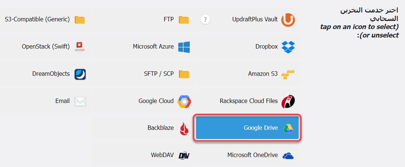Select the Rackspace Cloud Files icon
This screenshot has width=405, height=167.
point(288,101)
